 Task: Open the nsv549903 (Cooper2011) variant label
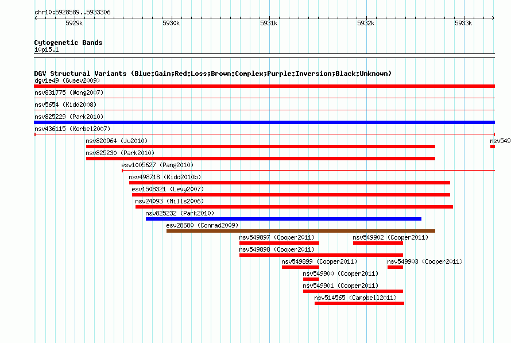point(425,261)
